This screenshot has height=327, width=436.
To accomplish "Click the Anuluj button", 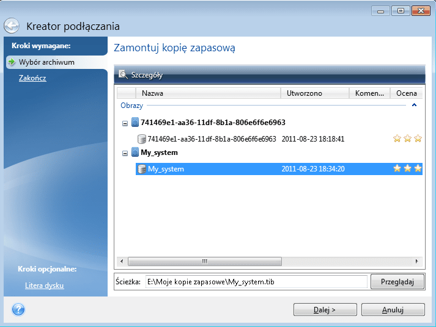I will (393, 309).
